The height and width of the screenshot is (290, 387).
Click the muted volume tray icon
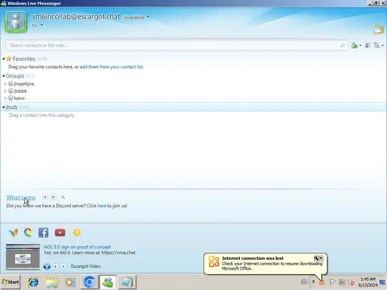click(x=351, y=282)
